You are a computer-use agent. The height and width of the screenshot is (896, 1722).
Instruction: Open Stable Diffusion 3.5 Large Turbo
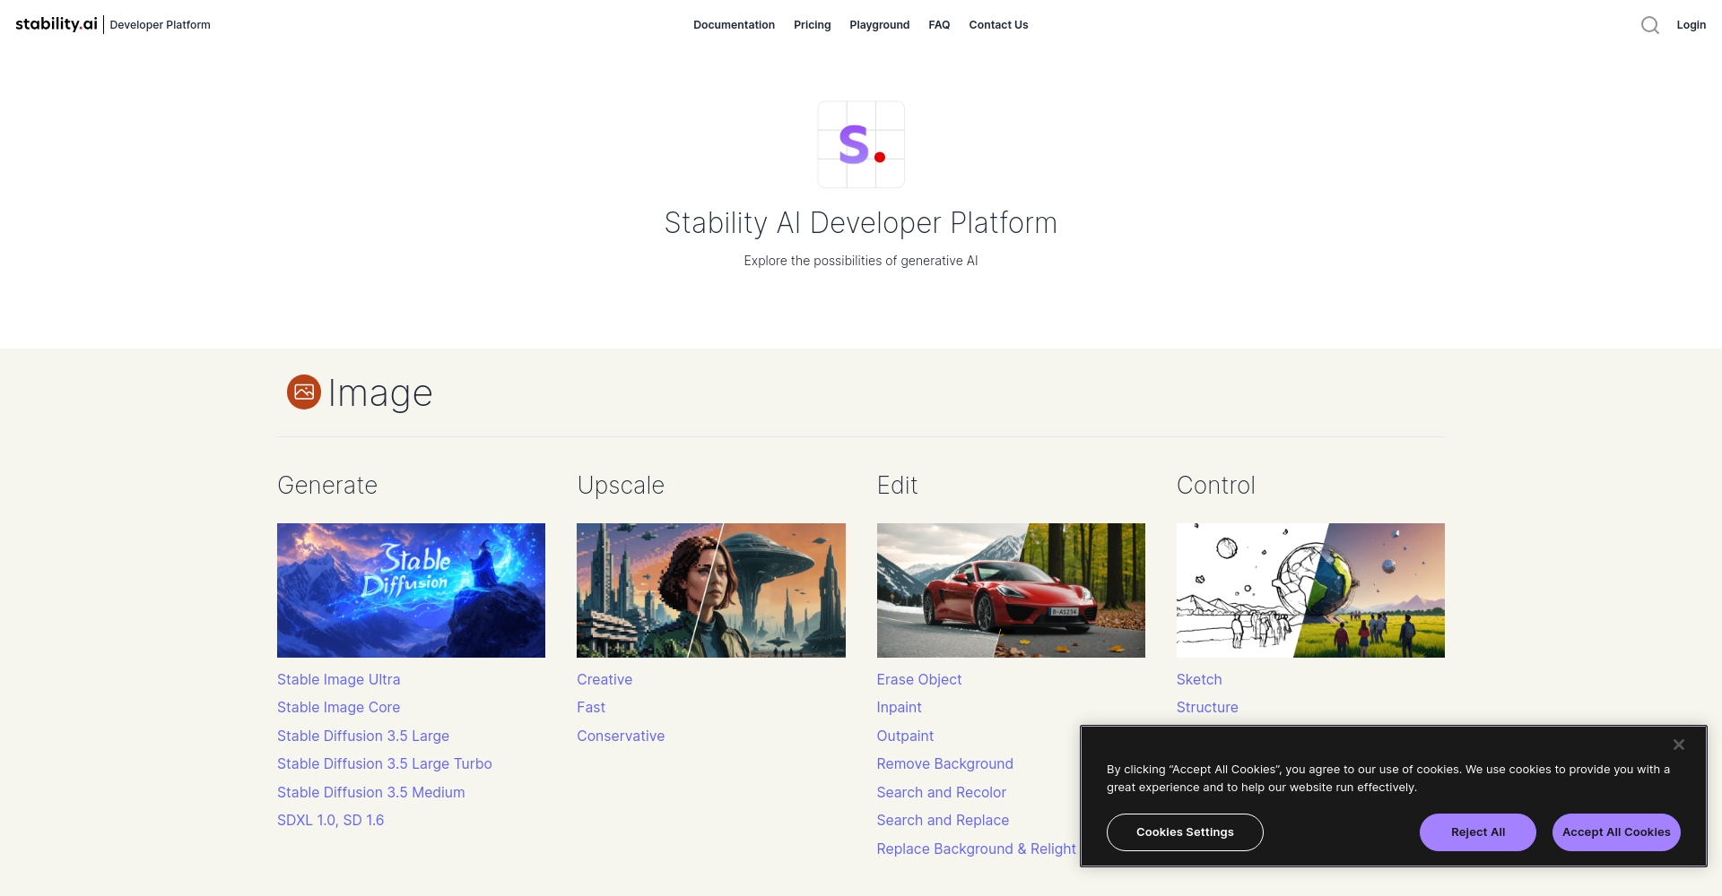pos(385,763)
